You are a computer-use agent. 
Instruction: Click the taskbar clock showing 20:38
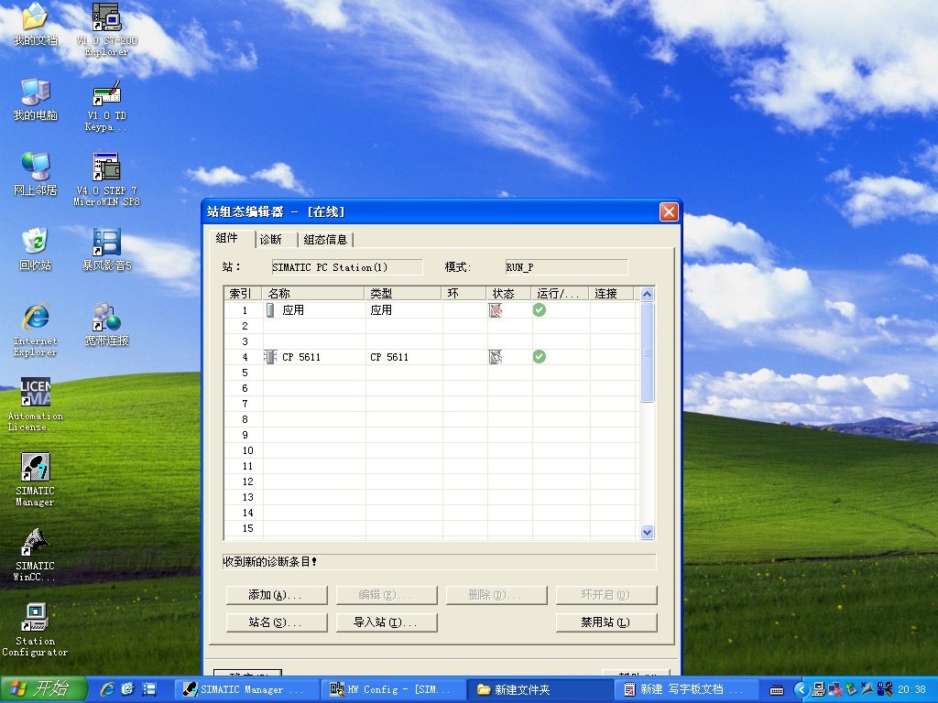click(911, 690)
